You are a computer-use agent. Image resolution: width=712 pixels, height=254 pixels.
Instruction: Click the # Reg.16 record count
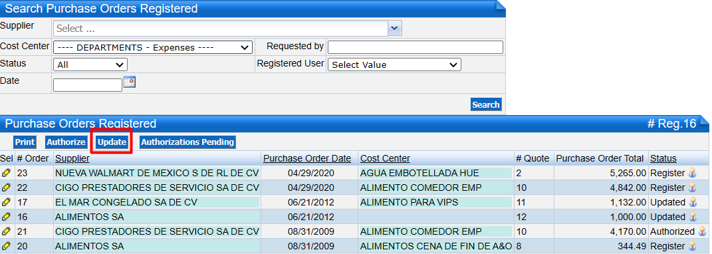[x=671, y=124]
